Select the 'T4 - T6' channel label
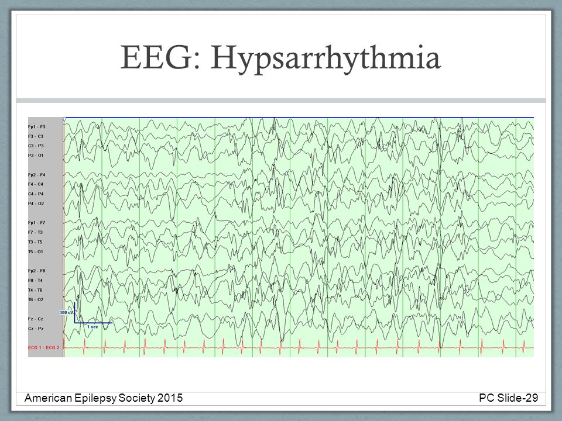Image resolution: width=562 pixels, height=421 pixels. coord(36,290)
